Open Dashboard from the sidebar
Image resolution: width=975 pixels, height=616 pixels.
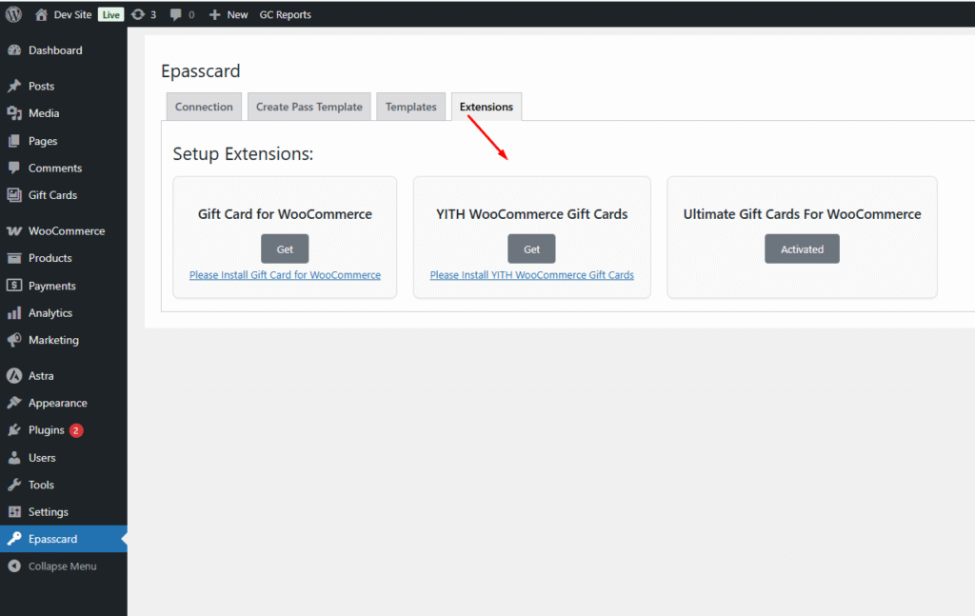point(54,50)
